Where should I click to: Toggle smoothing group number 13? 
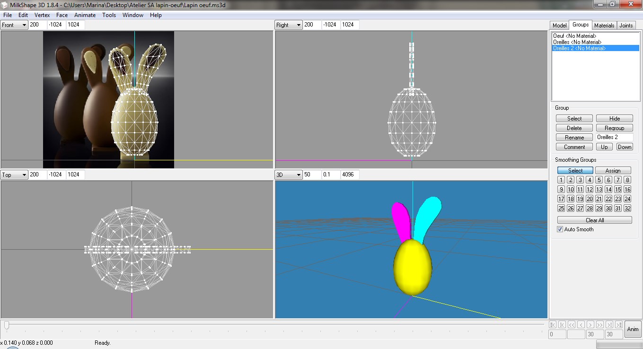coord(599,189)
